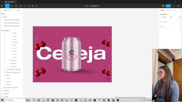Viewport: 182px width, 102px height.
Task: Open Premiere Pro from the taskbar
Action: point(76,100)
